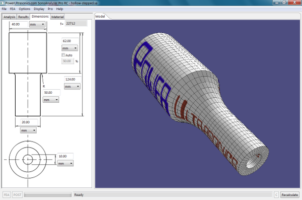This screenshot has height=200, width=302.
Task: Open the unit dropdown below 20.00 diameter
Action: click(28, 130)
